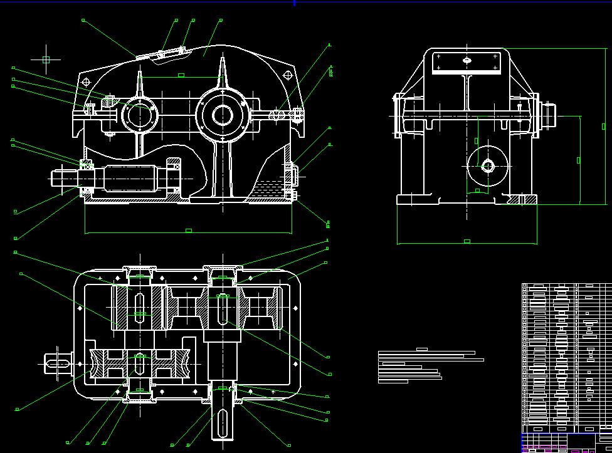612x453 pixels.
Task: Click the parts list table
Action: pos(567,358)
